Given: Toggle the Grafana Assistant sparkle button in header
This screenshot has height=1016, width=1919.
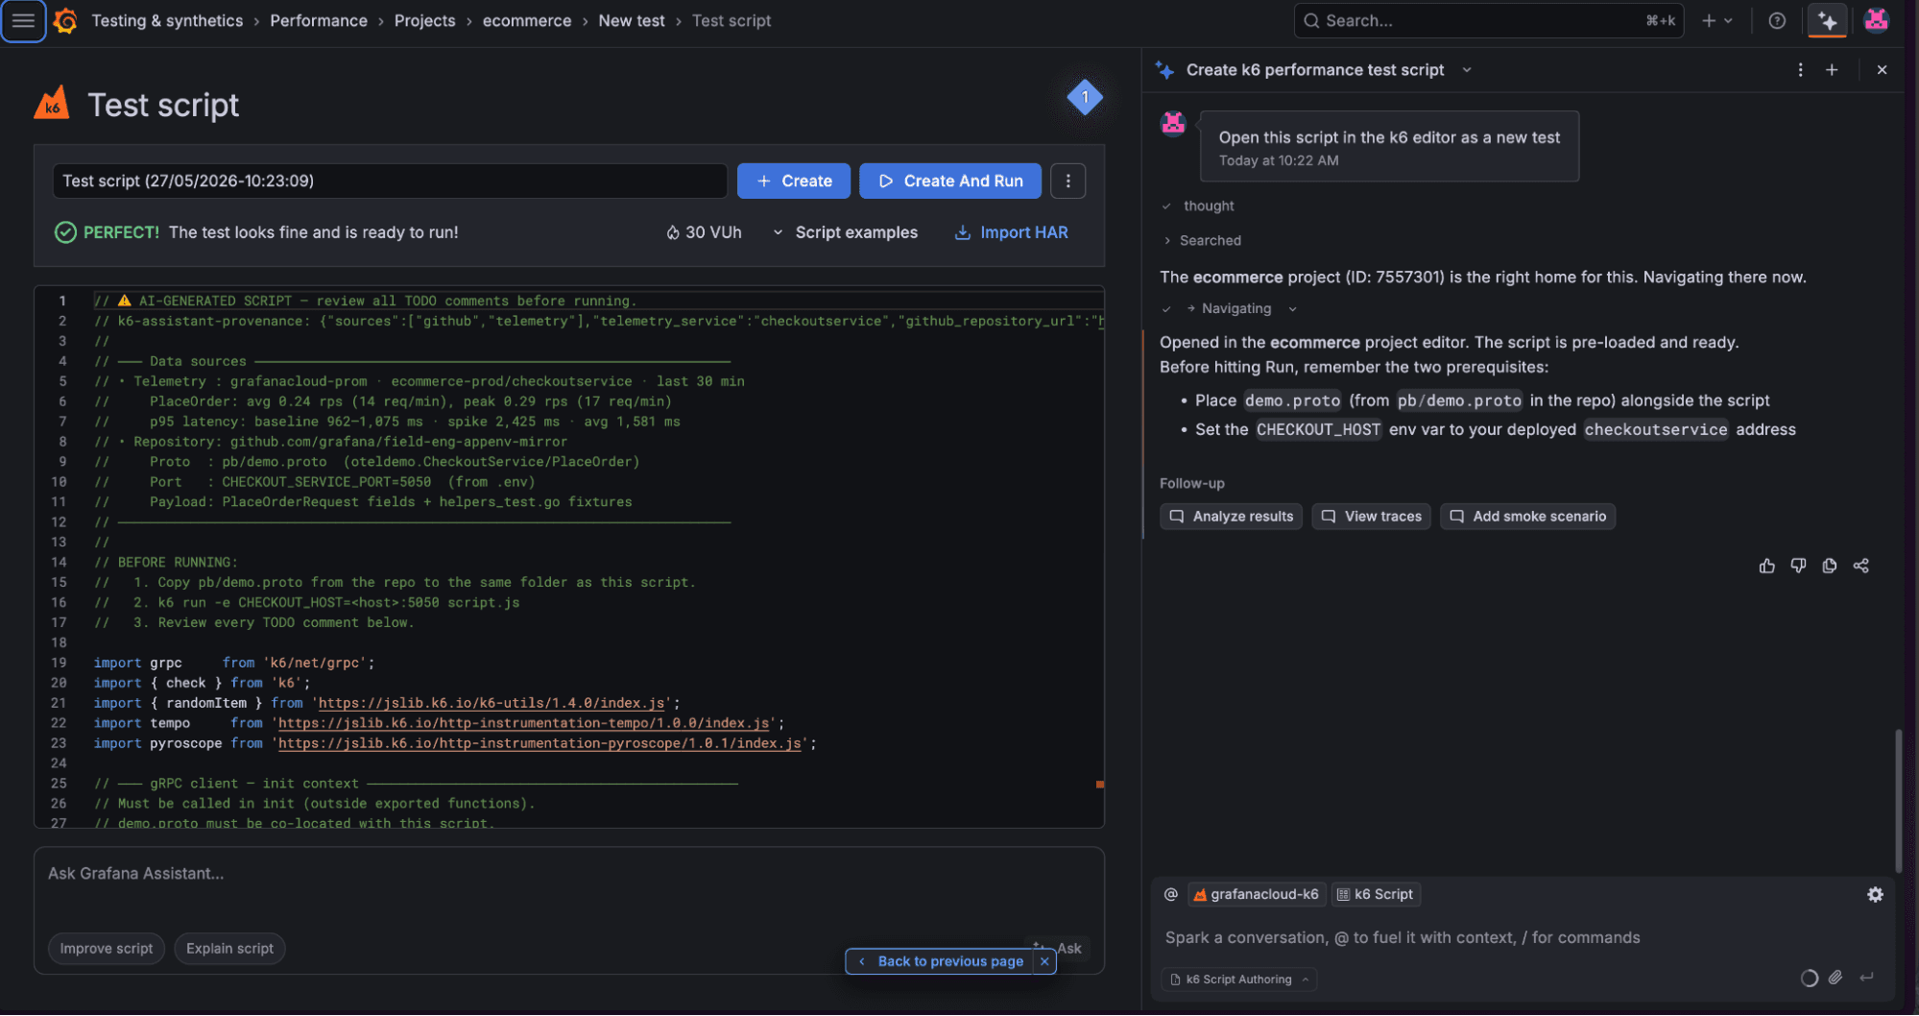Looking at the screenshot, I should pos(1828,20).
